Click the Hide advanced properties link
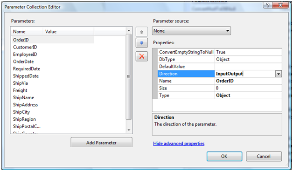Viewport: 293px width, 171px height. click(179, 144)
